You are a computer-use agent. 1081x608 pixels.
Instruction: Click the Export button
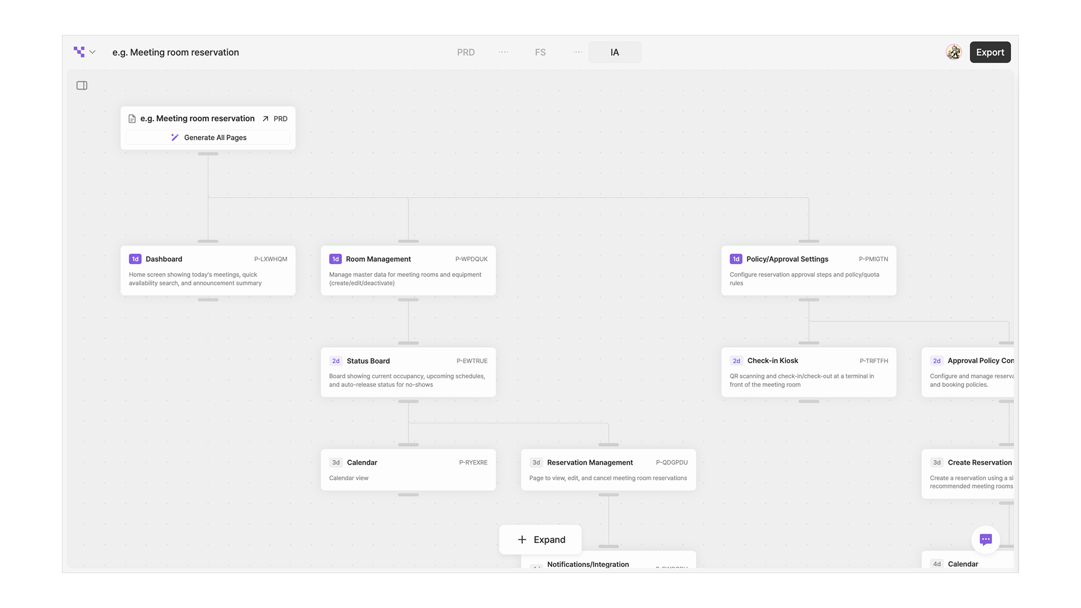pyautogui.click(x=990, y=52)
